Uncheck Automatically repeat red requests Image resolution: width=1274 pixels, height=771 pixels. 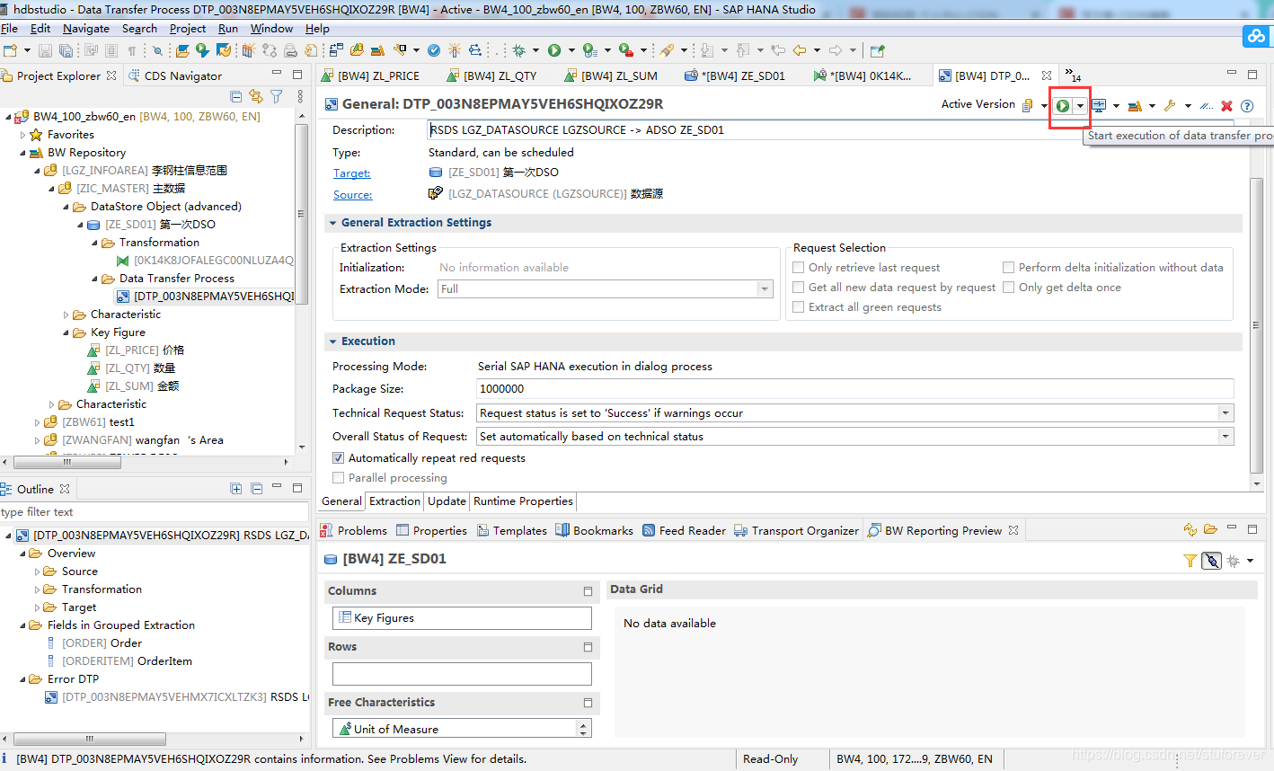[x=338, y=458]
